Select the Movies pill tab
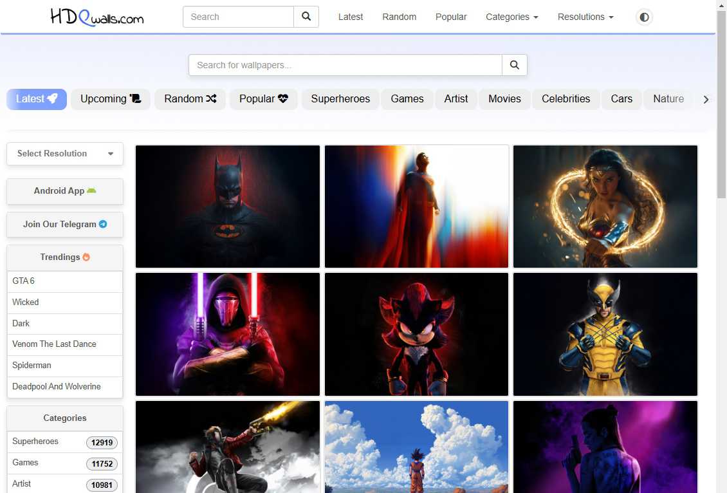This screenshot has width=727, height=493. [x=504, y=98]
